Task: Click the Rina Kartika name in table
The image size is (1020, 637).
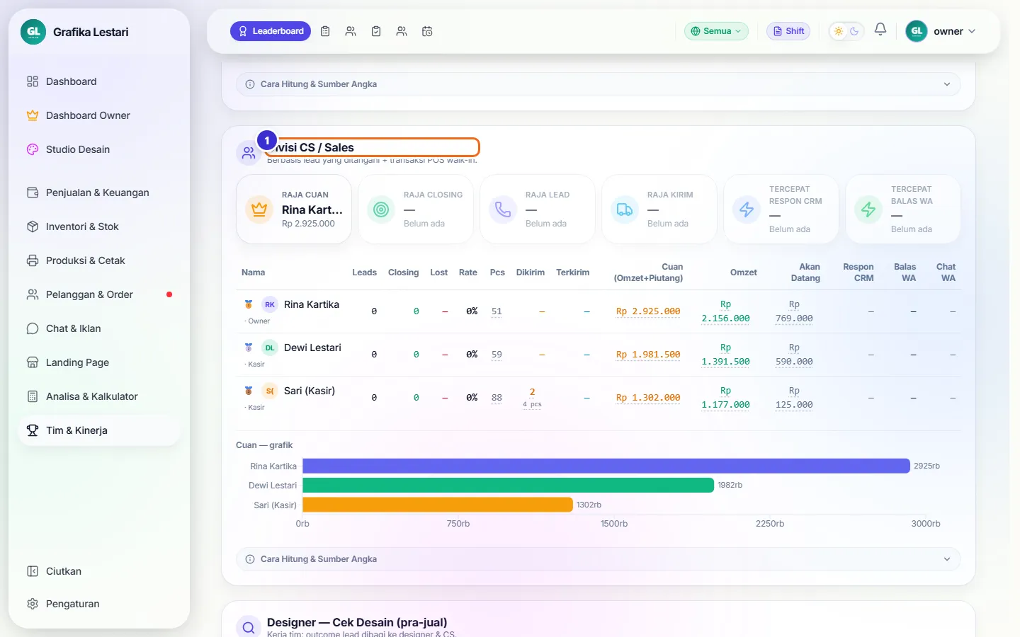Action: click(312, 304)
